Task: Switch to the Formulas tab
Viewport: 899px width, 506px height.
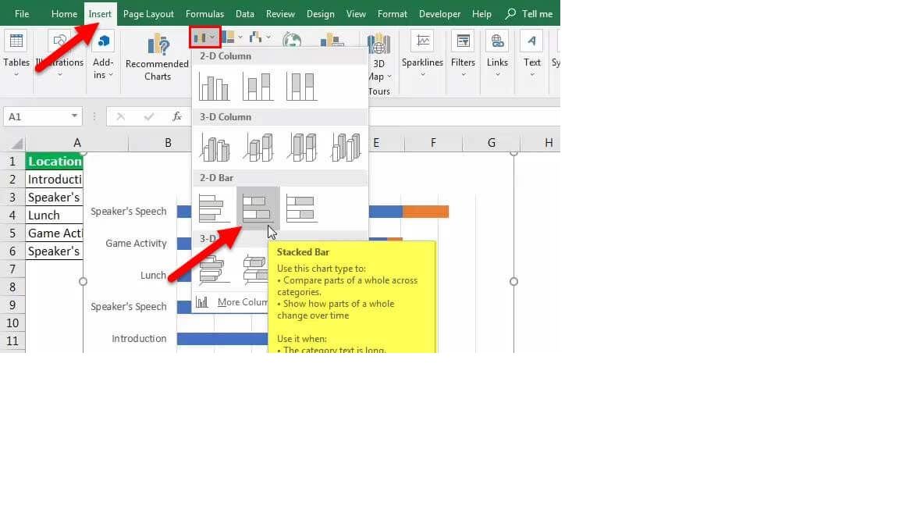Action: 204,14
